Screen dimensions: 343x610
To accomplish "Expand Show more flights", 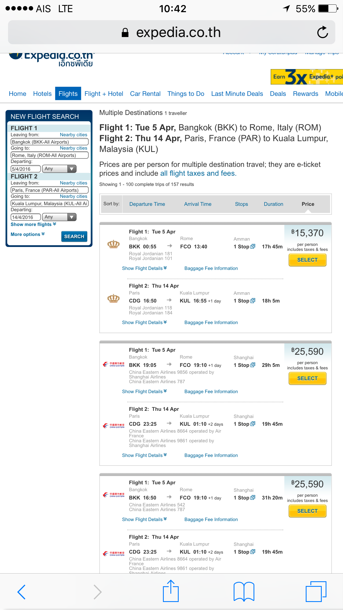I will pyautogui.click(x=33, y=224).
